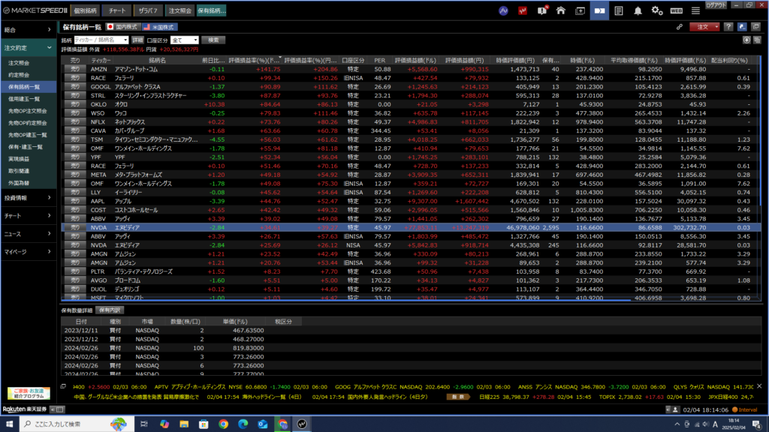The image size is (769, 432).
Task: Open the hamburger menu icon
Action: tap(695, 10)
